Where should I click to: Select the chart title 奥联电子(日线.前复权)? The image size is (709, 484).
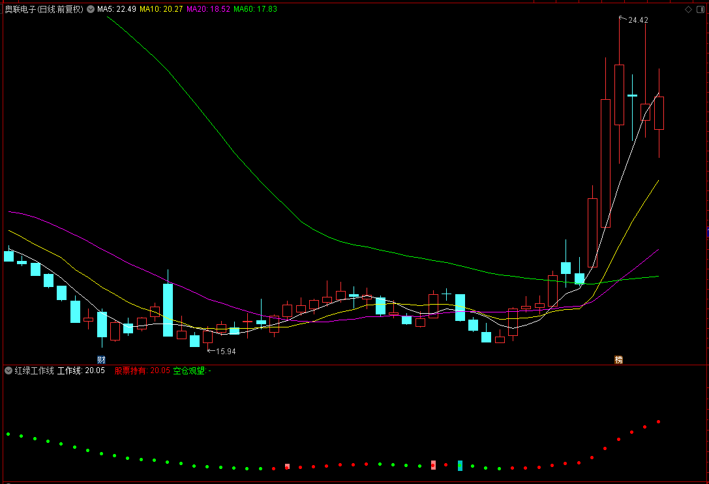coord(44,9)
